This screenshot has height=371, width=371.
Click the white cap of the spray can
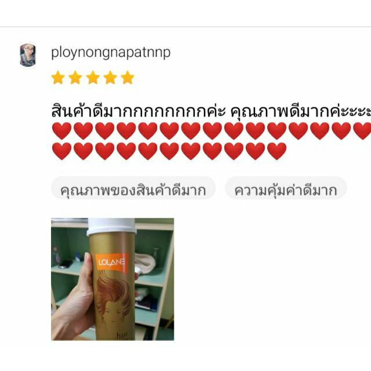(111, 227)
